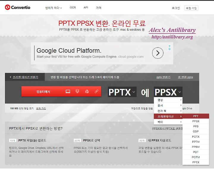Click the cloud.google.com ad URL

tap(131, 57)
